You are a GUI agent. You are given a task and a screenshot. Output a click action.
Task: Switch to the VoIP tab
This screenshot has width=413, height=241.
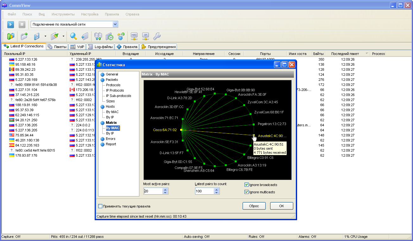(77, 47)
